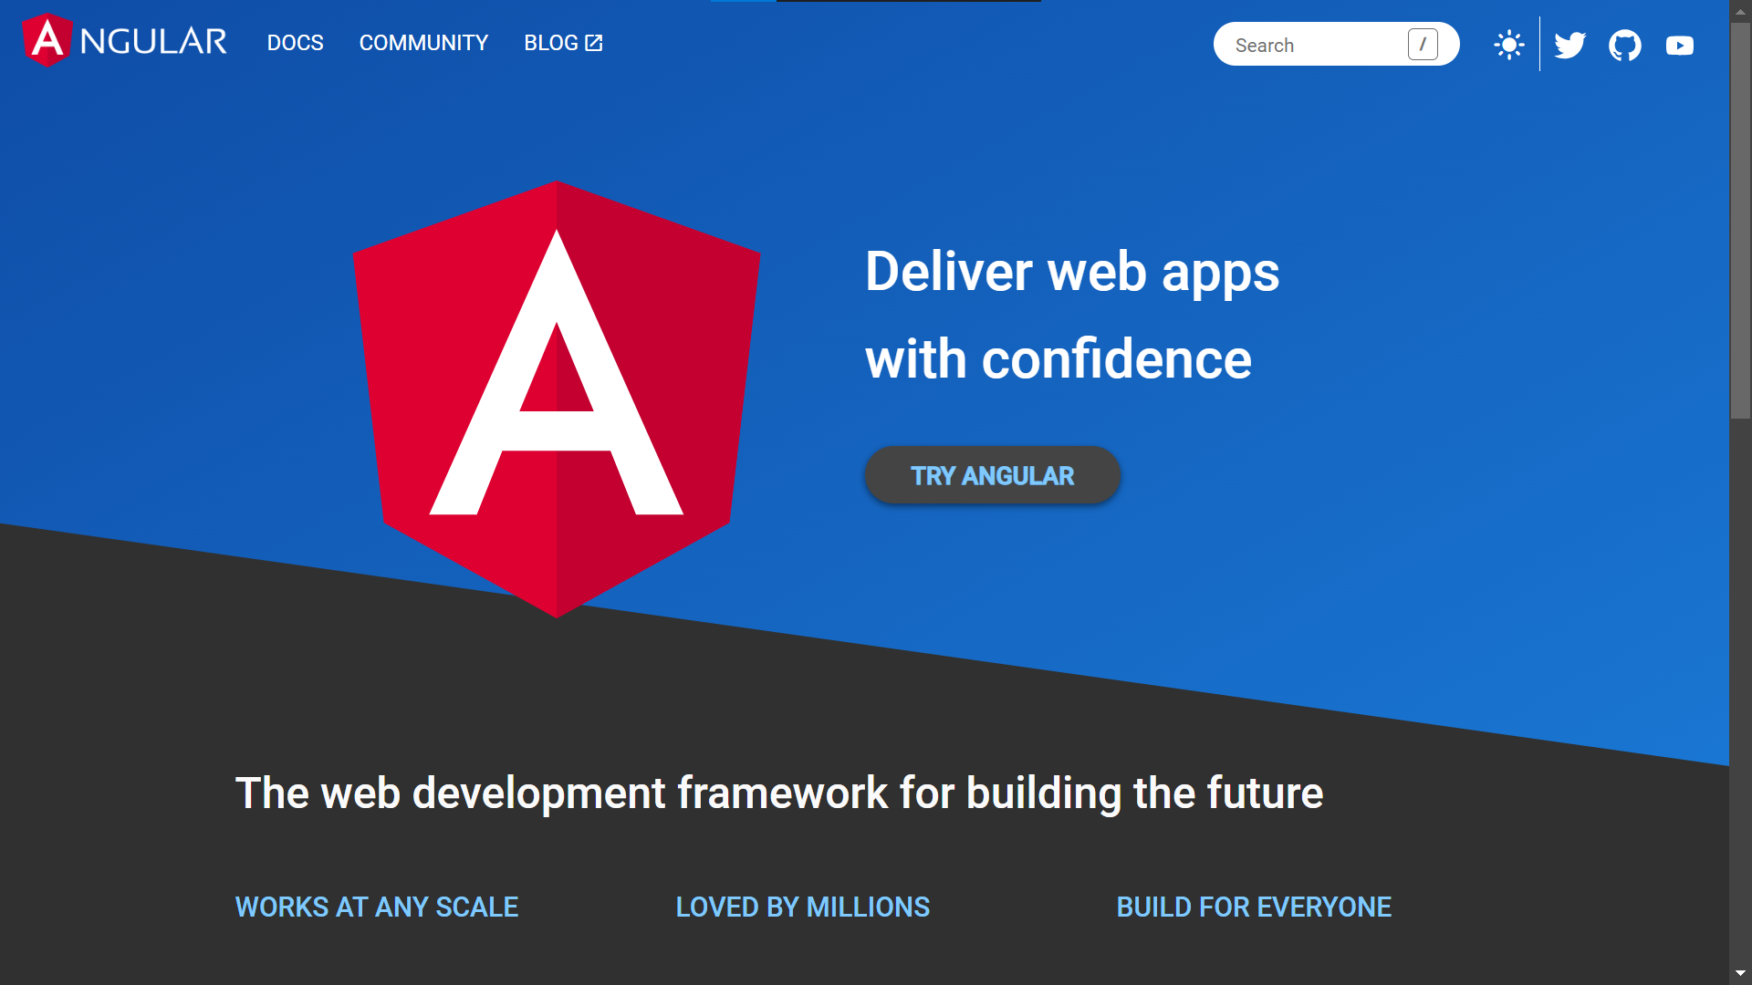The height and width of the screenshot is (985, 1752).
Task: Click the Angular logo in the navbar
Action: tap(125, 41)
